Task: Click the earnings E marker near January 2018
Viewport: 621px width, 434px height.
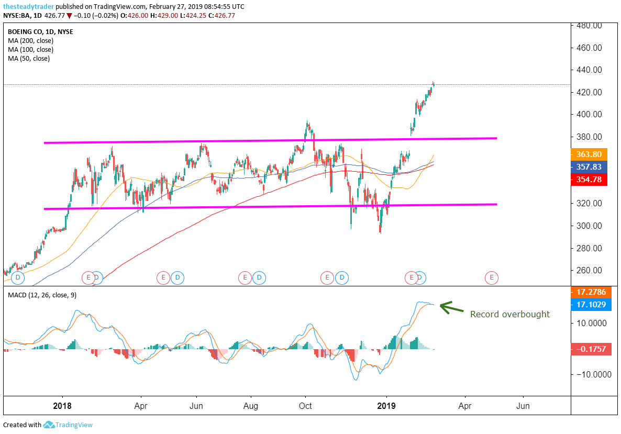Action: [88, 277]
